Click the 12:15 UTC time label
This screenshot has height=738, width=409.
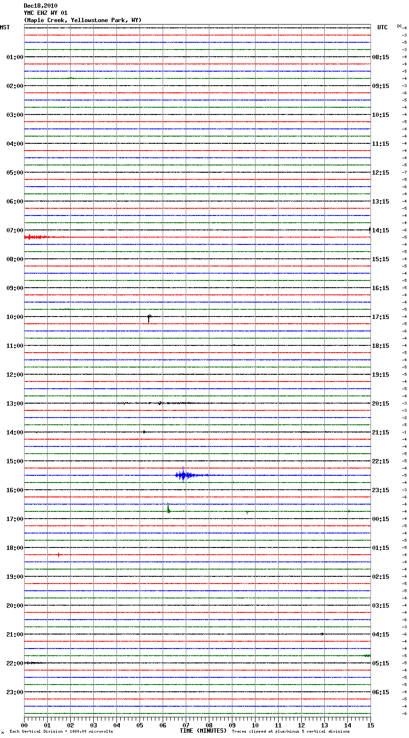(x=381, y=173)
